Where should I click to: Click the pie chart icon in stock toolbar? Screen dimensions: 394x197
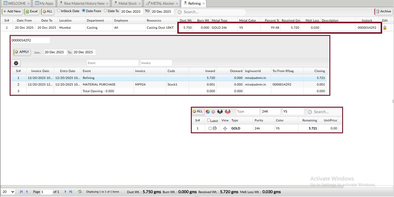click(208, 112)
